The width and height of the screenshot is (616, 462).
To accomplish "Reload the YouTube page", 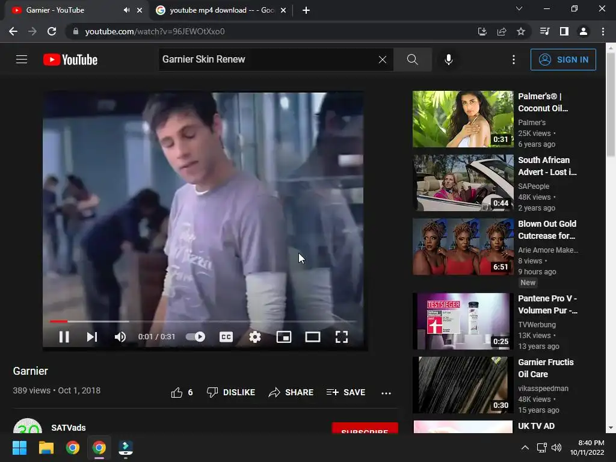I will pyautogui.click(x=52, y=31).
